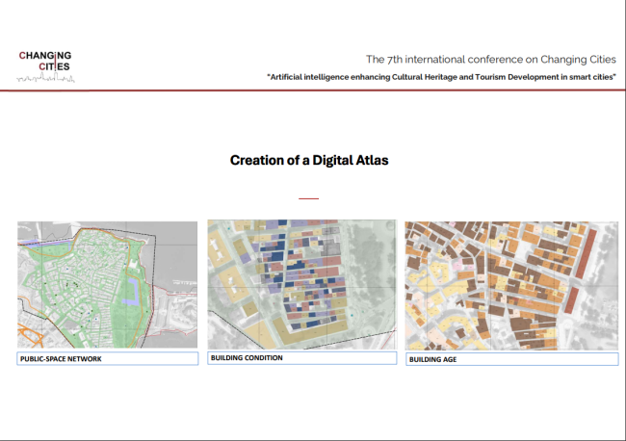Select the Public-Space Network map thumbnail

pyautogui.click(x=108, y=285)
